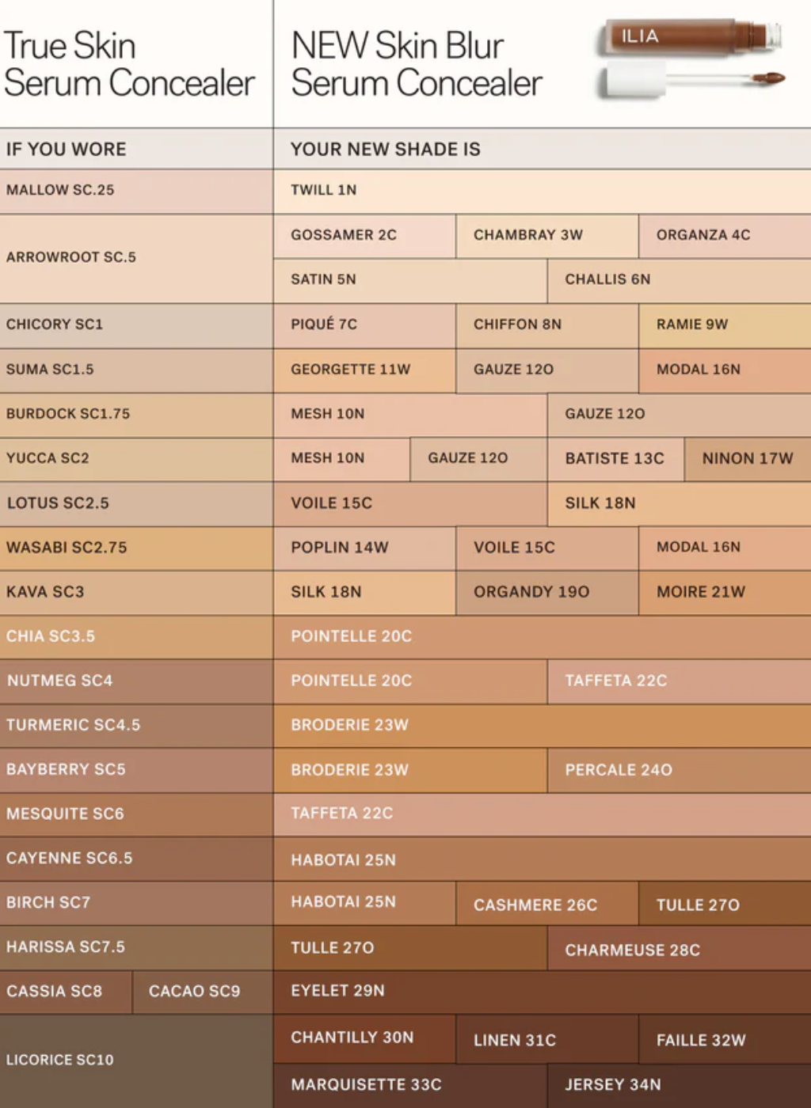
Task: Select the Eyelet 29N shade row
Action: 543,992
